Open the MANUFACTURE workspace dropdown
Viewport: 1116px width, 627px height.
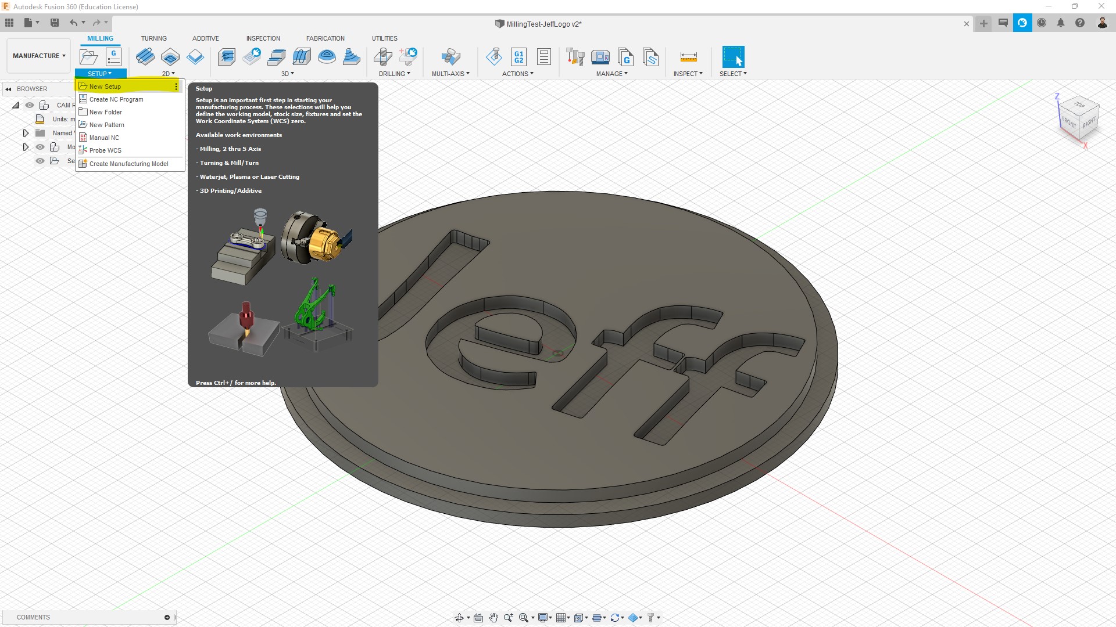39,56
